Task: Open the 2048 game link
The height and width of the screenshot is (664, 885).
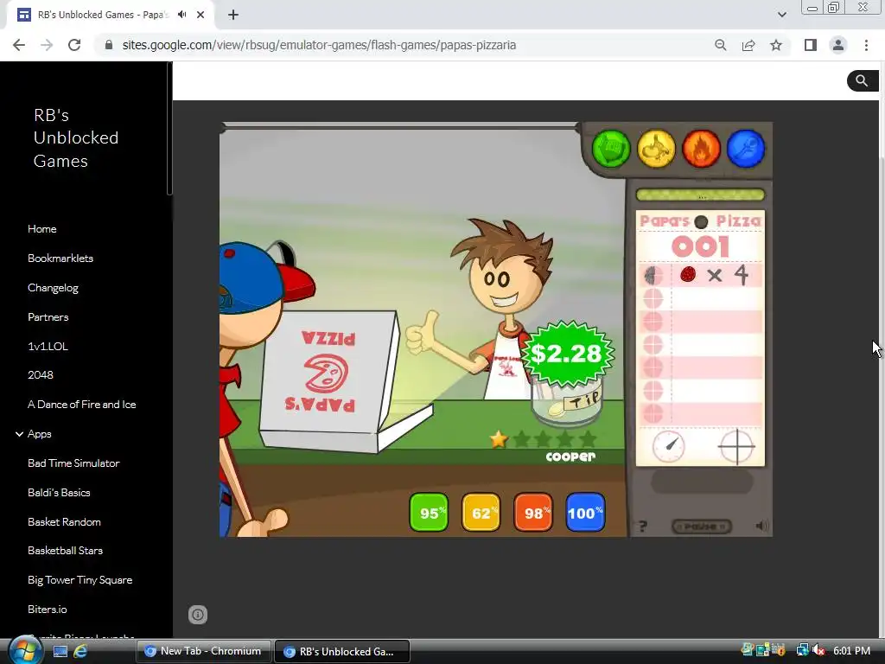Action: click(41, 375)
